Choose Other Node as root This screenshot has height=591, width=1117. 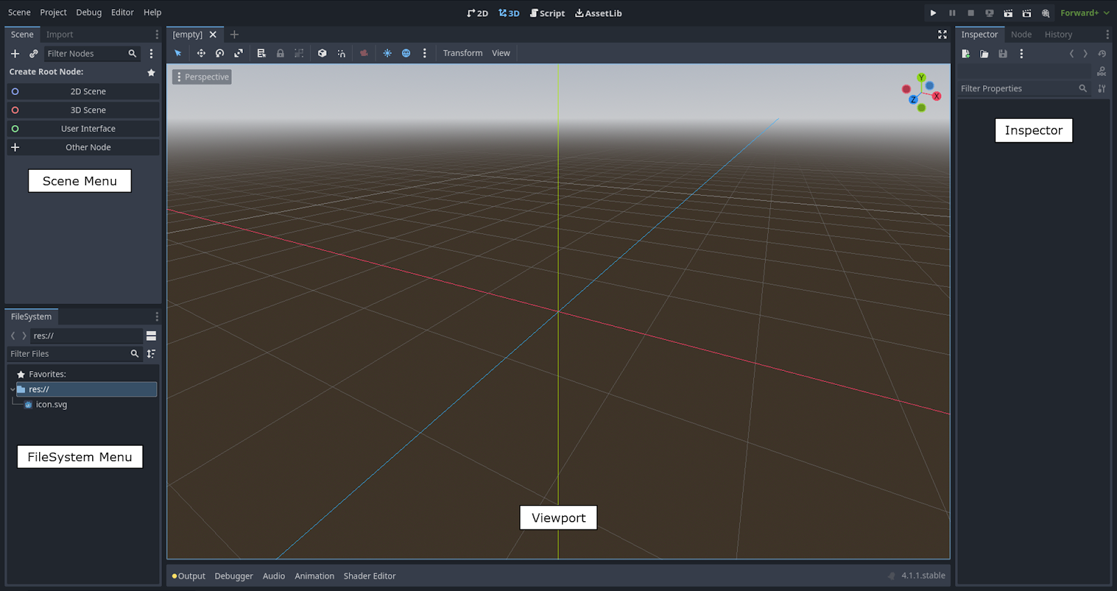[83, 147]
